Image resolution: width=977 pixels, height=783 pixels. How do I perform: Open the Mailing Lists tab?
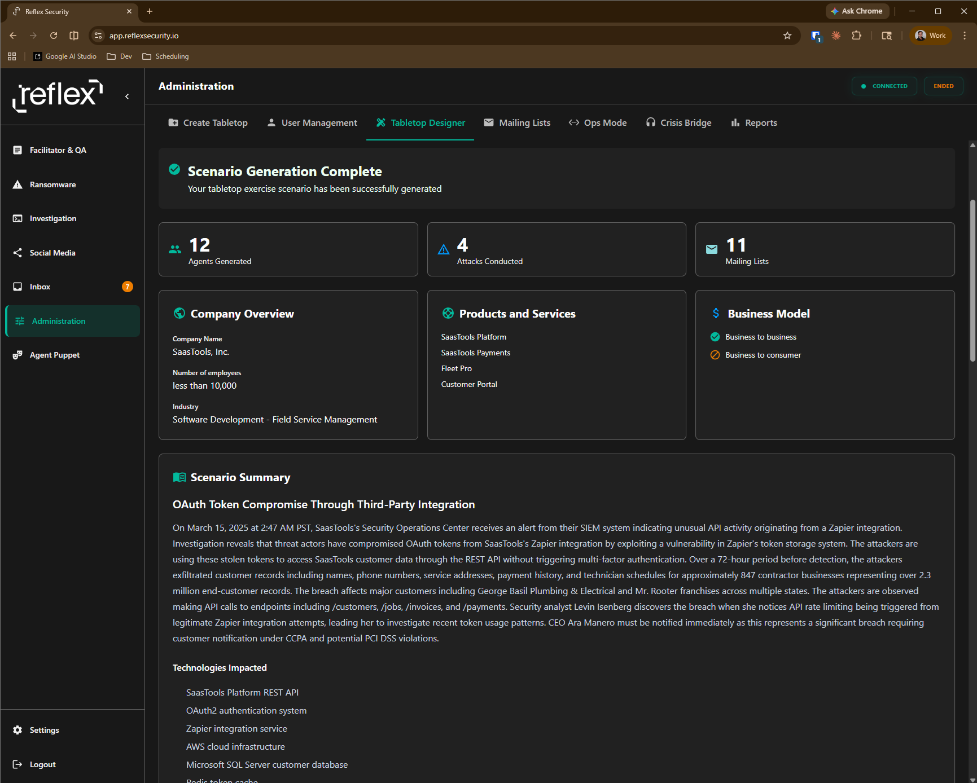coord(516,122)
